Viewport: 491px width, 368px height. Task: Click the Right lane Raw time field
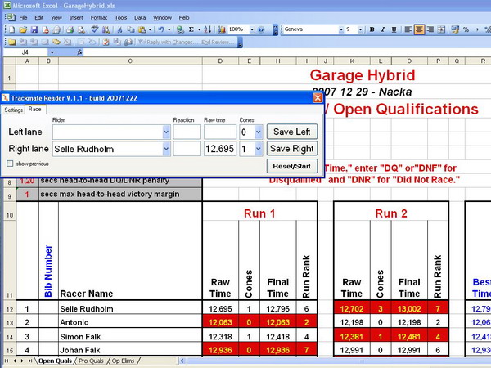point(220,149)
